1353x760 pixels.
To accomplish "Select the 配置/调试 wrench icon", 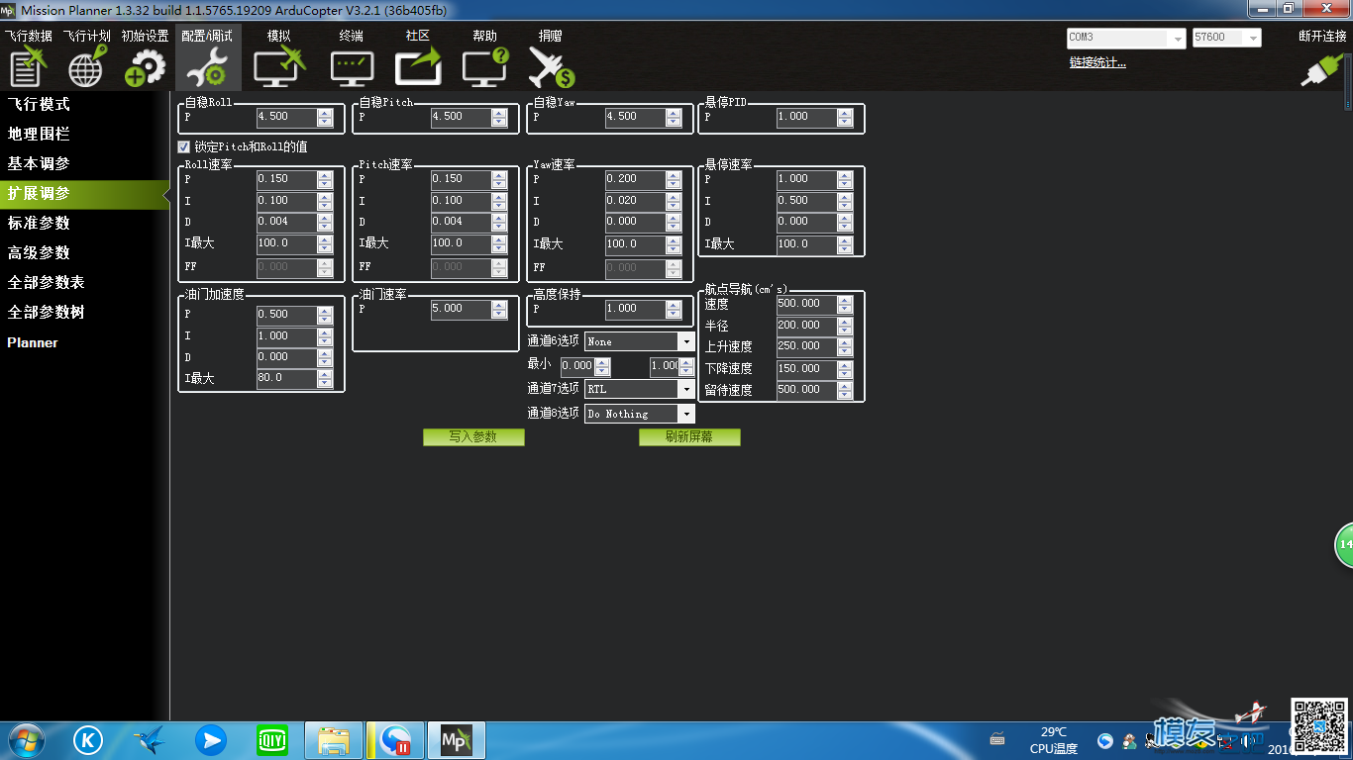I will point(207,66).
